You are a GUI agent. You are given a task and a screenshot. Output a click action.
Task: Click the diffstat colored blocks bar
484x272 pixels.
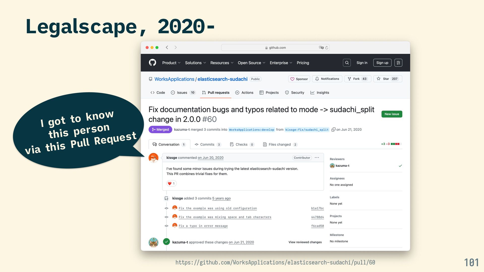396,144
